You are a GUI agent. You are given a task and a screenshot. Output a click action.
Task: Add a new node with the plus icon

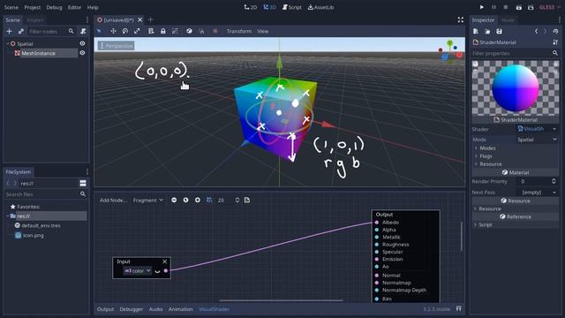coord(10,32)
